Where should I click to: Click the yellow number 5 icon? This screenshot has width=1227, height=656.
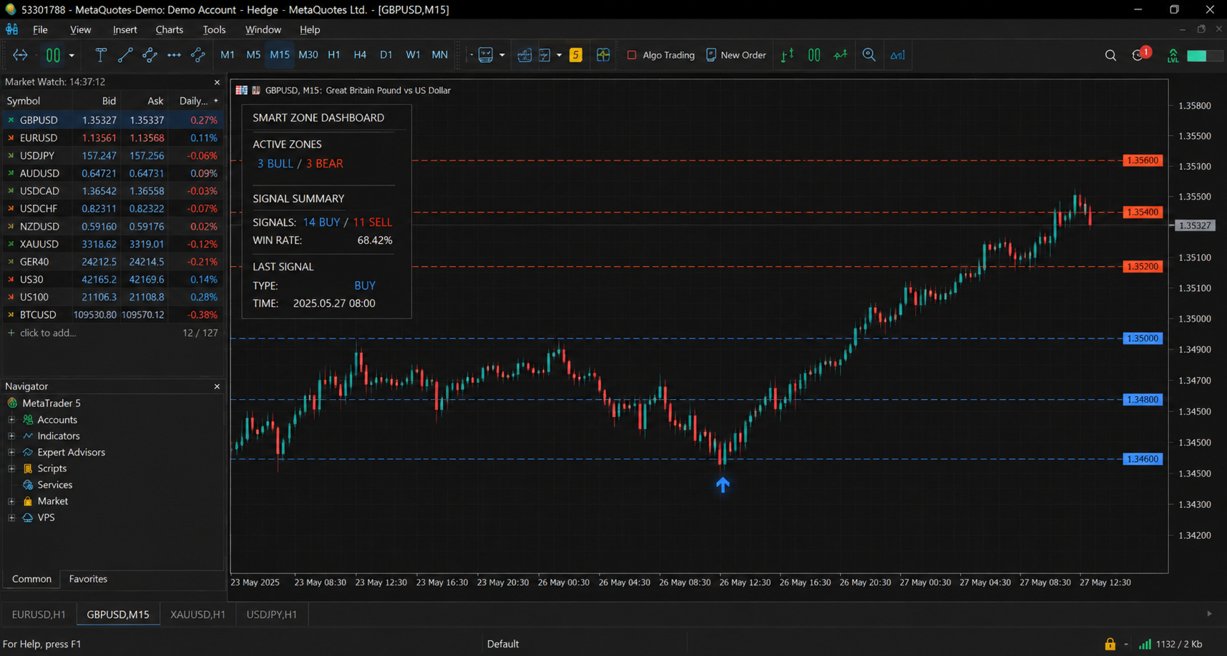pos(576,55)
